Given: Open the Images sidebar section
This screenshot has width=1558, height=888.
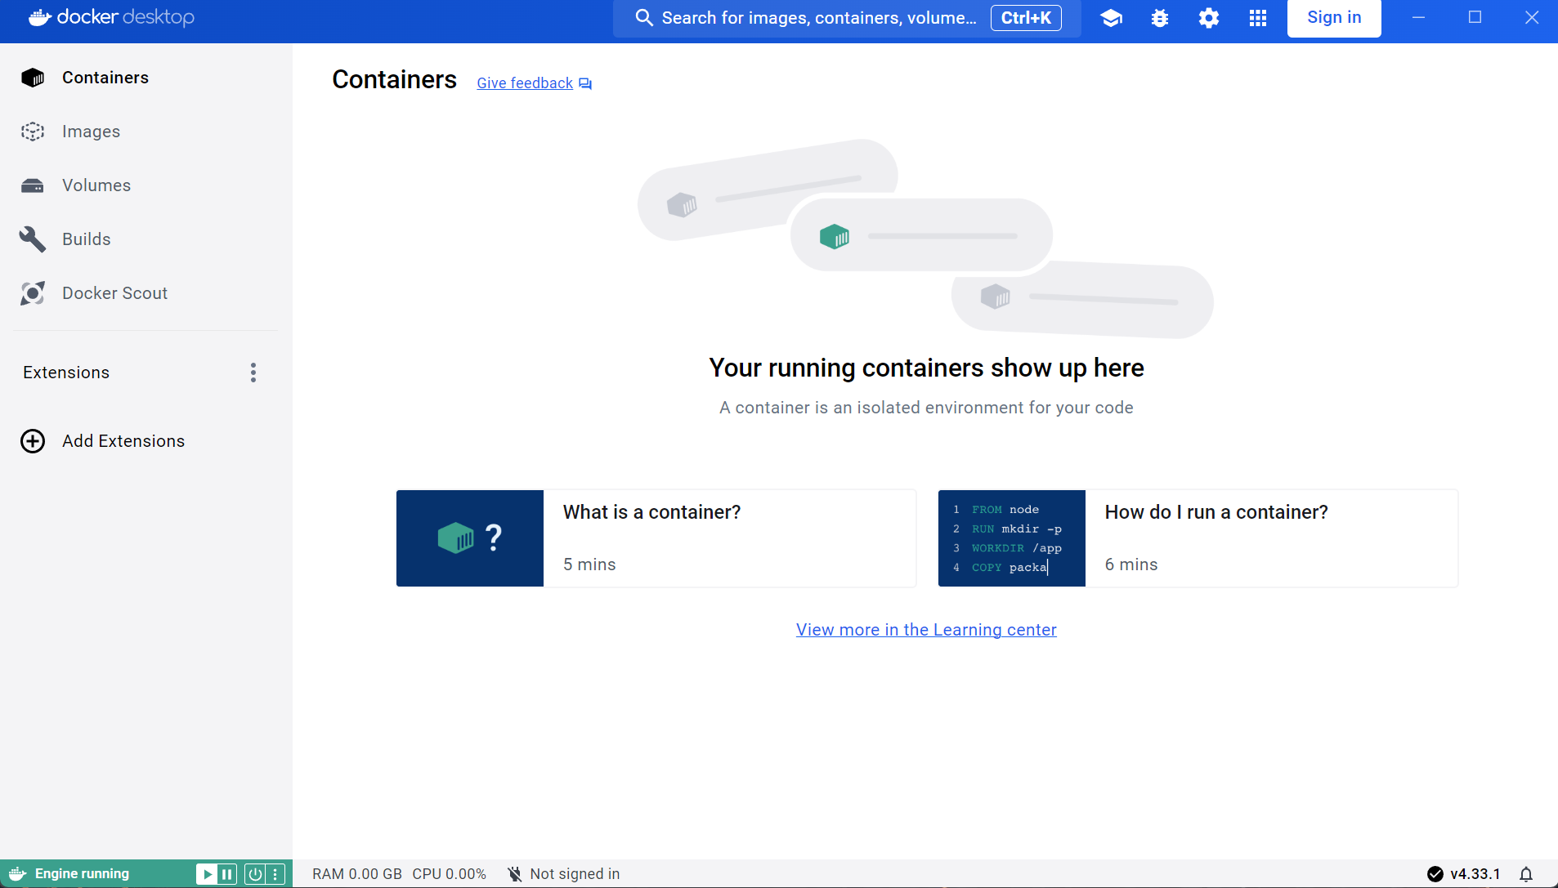Looking at the screenshot, I should (x=146, y=132).
